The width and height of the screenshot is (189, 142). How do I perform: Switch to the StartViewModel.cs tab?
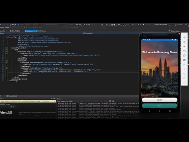(15, 31)
